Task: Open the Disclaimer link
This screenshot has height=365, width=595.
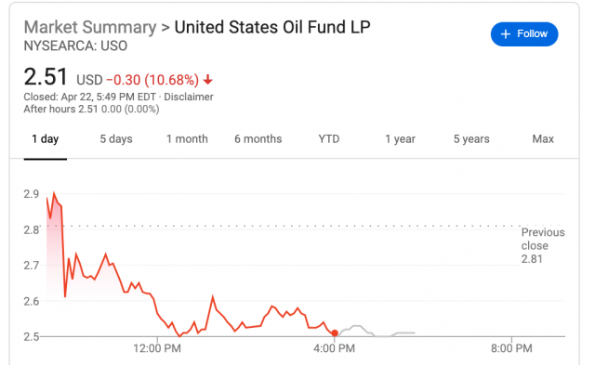Action: tap(188, 97)
